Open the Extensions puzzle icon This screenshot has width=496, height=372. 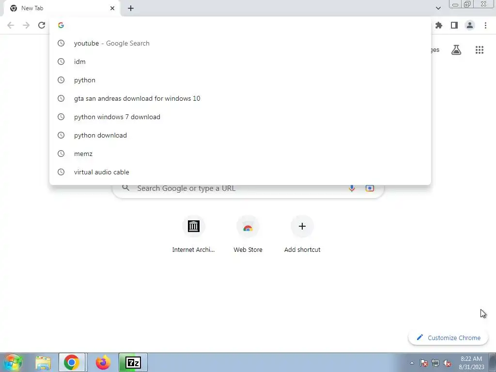pos(439,25)
